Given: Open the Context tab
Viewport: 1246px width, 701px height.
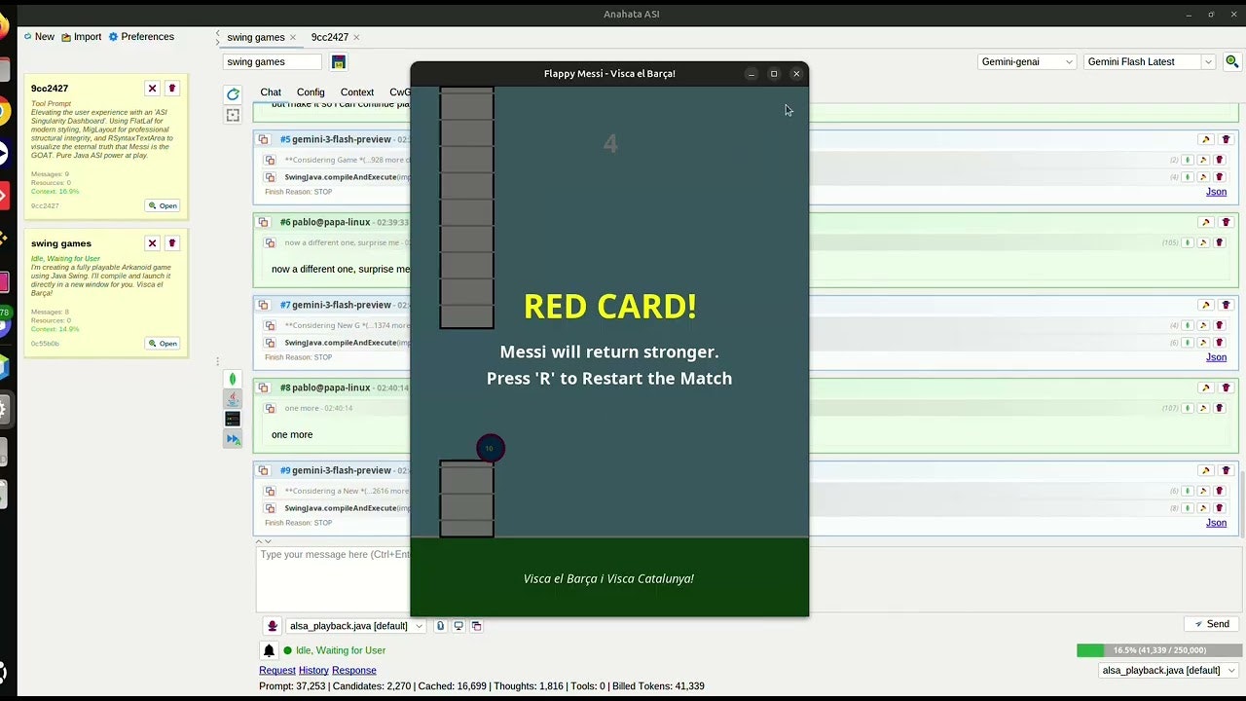Looking at the screenshot, I should 357,92.
